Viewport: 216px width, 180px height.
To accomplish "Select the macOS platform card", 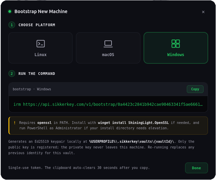I will pyautogui.click(x=108, y=48).
